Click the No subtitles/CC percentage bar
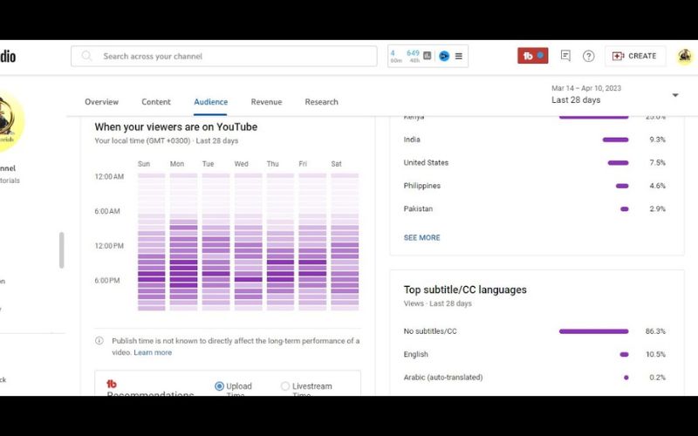698x436 pixels. pos(594,331)
